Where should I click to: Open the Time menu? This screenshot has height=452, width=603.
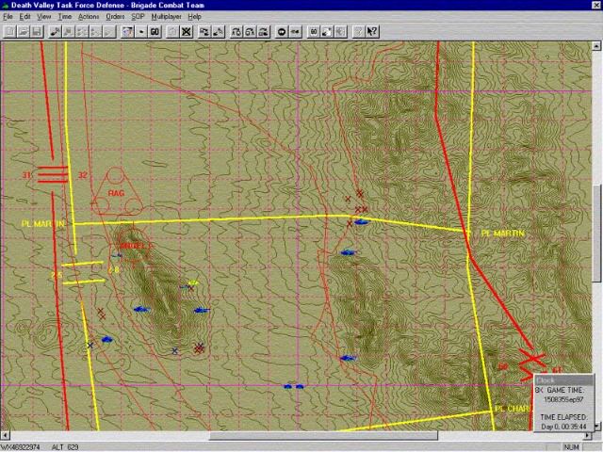click(x=64, y=17)
